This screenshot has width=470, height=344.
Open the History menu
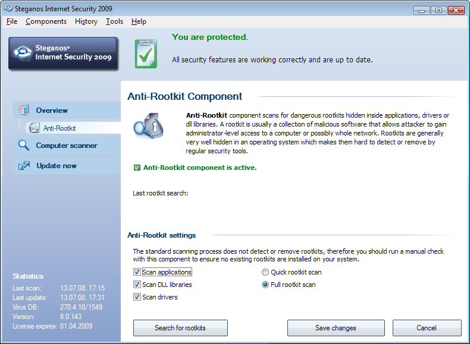point(86,21)
